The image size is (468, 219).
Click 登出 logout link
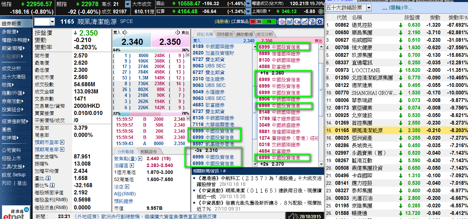click(22, 183)
